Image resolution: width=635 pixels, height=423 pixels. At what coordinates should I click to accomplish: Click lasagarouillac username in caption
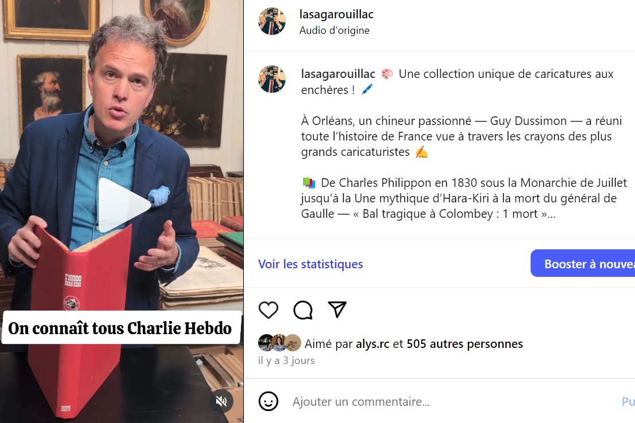click(x=338, y=74)
